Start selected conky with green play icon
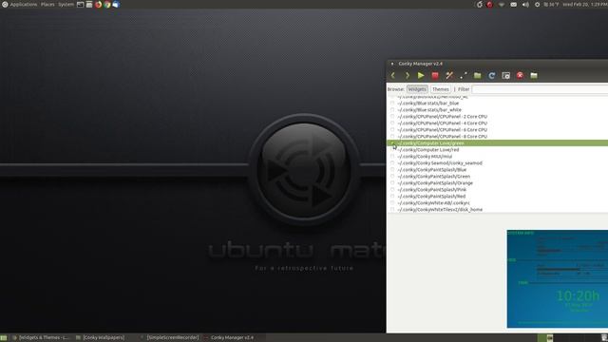Screen dimensions: 608x342 tap(421, 76)
